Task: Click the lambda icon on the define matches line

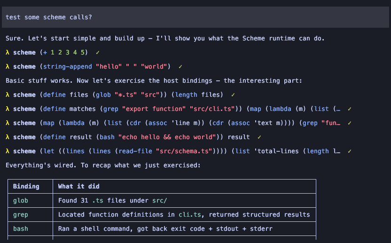Action: pyautogui.click(x=8, y=109)
